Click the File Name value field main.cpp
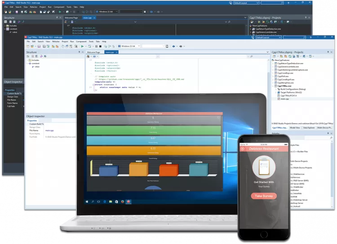 pyautogui.click(x=49, y=130)
